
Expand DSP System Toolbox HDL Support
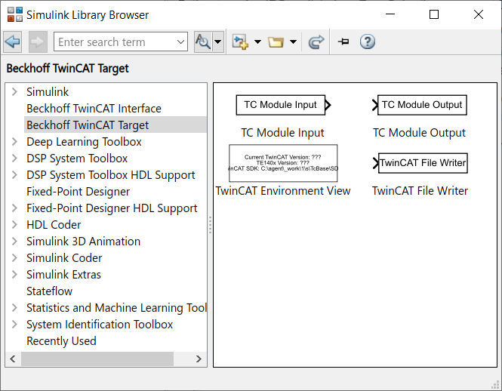[14, 175]
